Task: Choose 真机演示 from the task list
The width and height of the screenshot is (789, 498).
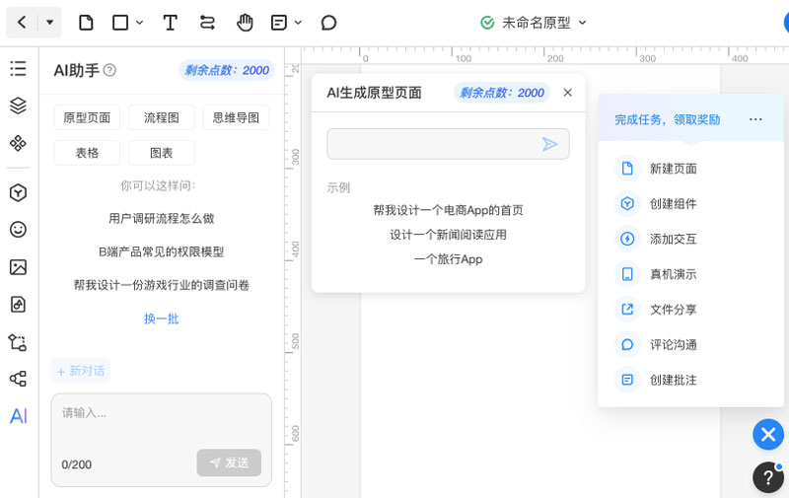Action: (x=673, y=274)
